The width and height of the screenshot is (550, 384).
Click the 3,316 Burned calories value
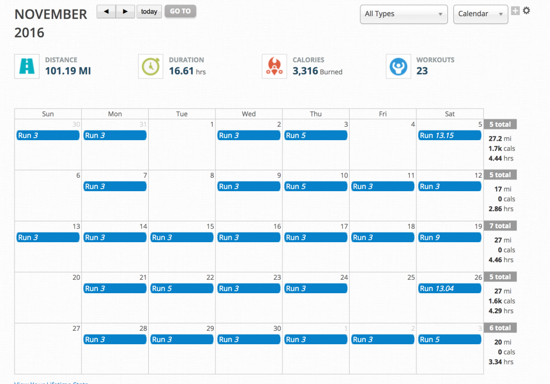coord(317,71)
